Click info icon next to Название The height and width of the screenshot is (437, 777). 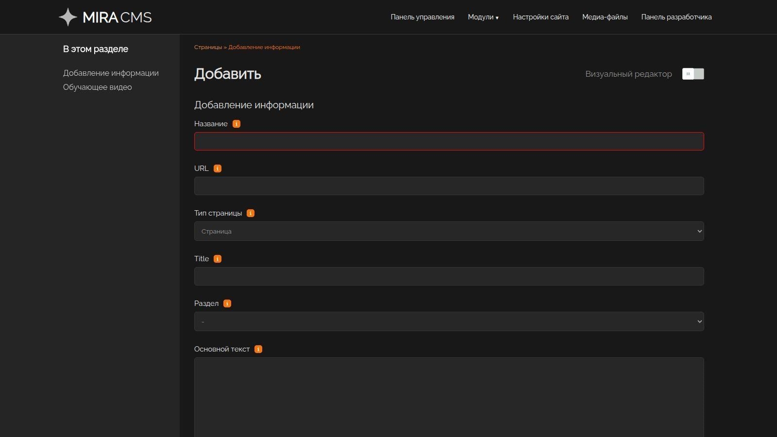236,124
